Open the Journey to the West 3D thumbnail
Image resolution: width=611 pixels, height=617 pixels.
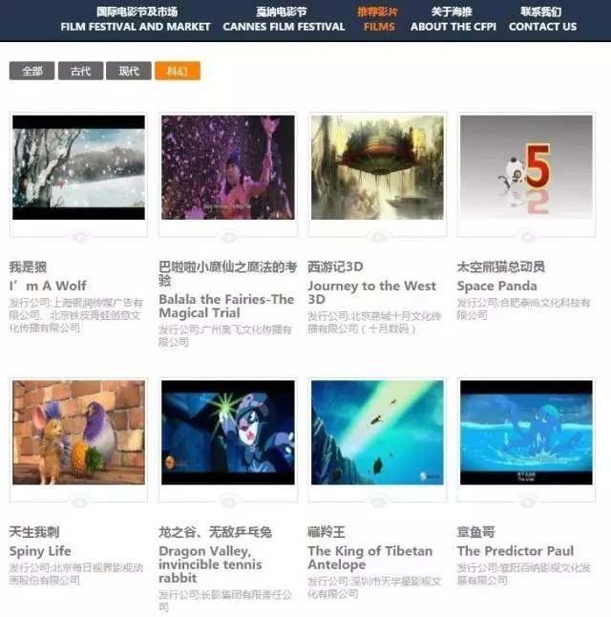point(377,168)
